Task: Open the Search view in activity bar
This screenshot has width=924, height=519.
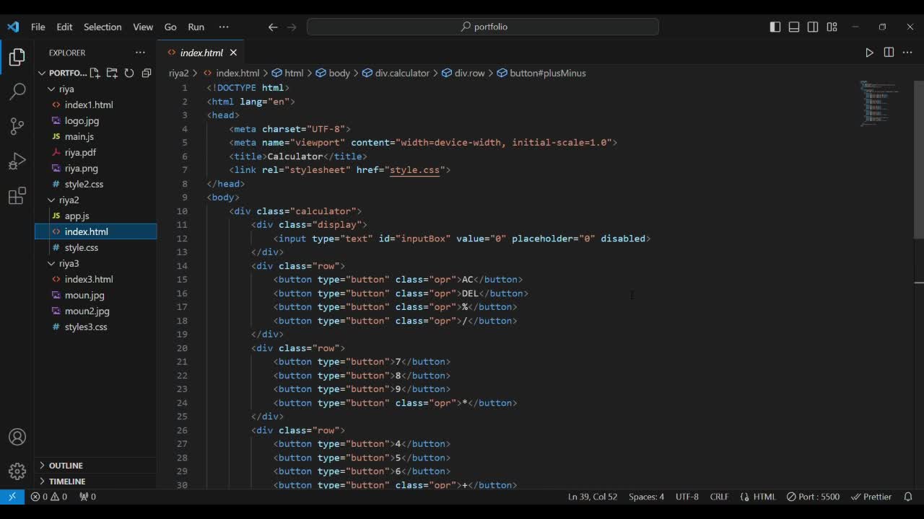Action: (x=17, y=92)
